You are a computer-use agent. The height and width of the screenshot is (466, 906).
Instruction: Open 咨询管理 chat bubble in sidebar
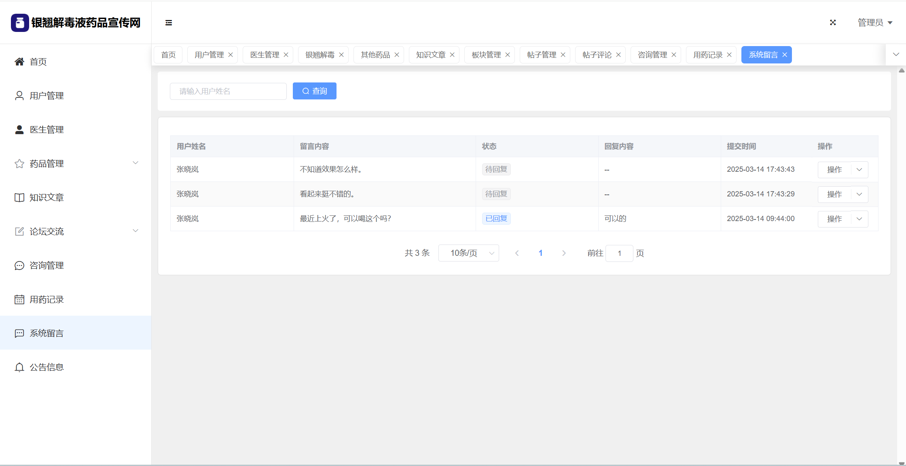(x=19, y=266)
